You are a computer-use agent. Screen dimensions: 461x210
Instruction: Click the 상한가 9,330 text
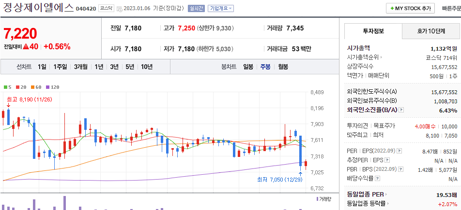point(215,28)
